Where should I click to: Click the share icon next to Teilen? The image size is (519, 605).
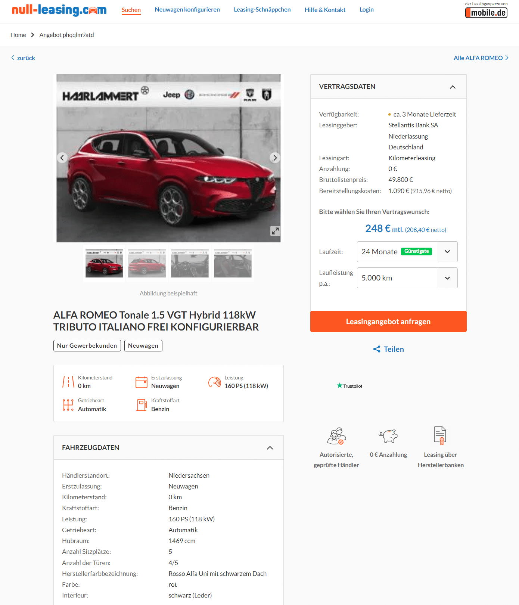[x=377, y=349]
